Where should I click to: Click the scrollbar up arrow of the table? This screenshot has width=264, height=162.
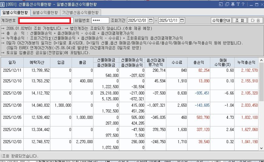point(261,60)
